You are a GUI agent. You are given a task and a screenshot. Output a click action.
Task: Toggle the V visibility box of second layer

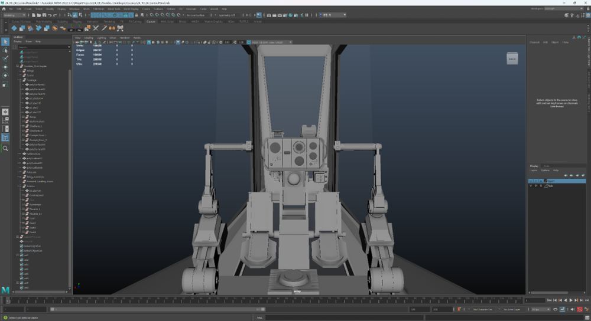tap(531, 185)
